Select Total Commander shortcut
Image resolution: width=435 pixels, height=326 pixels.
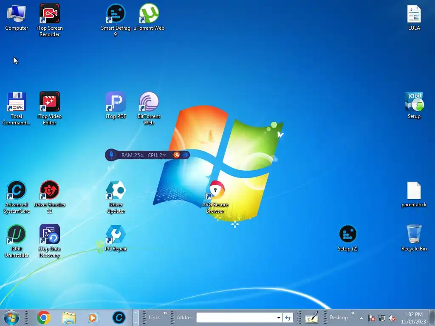tap(17, 109)
